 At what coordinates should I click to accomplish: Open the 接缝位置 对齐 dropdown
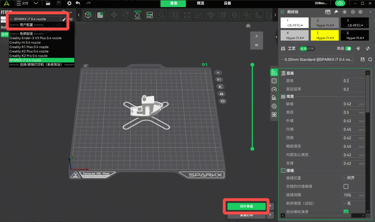[353, 178]
